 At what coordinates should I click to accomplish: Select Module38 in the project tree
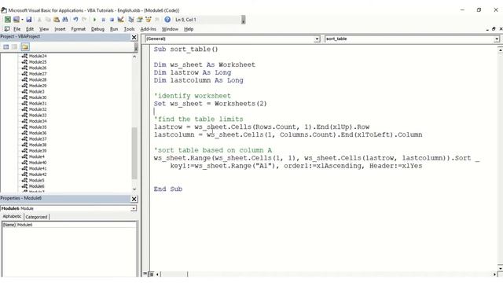38,145
